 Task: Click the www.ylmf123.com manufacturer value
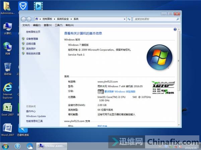pos(108,82)
